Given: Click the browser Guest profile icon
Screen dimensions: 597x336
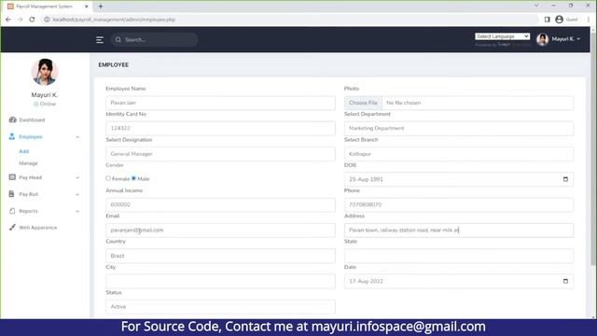Looking at the screenshot, I should (559, 20).
